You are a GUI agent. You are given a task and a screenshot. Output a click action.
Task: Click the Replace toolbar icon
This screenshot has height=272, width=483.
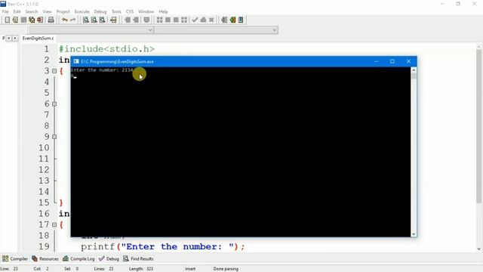tap(94, 20)
